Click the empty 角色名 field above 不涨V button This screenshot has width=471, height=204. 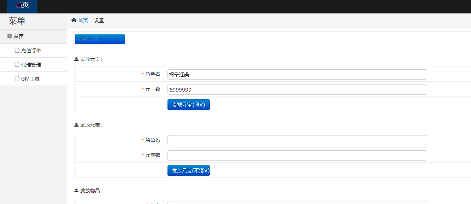tap(297, 140)
